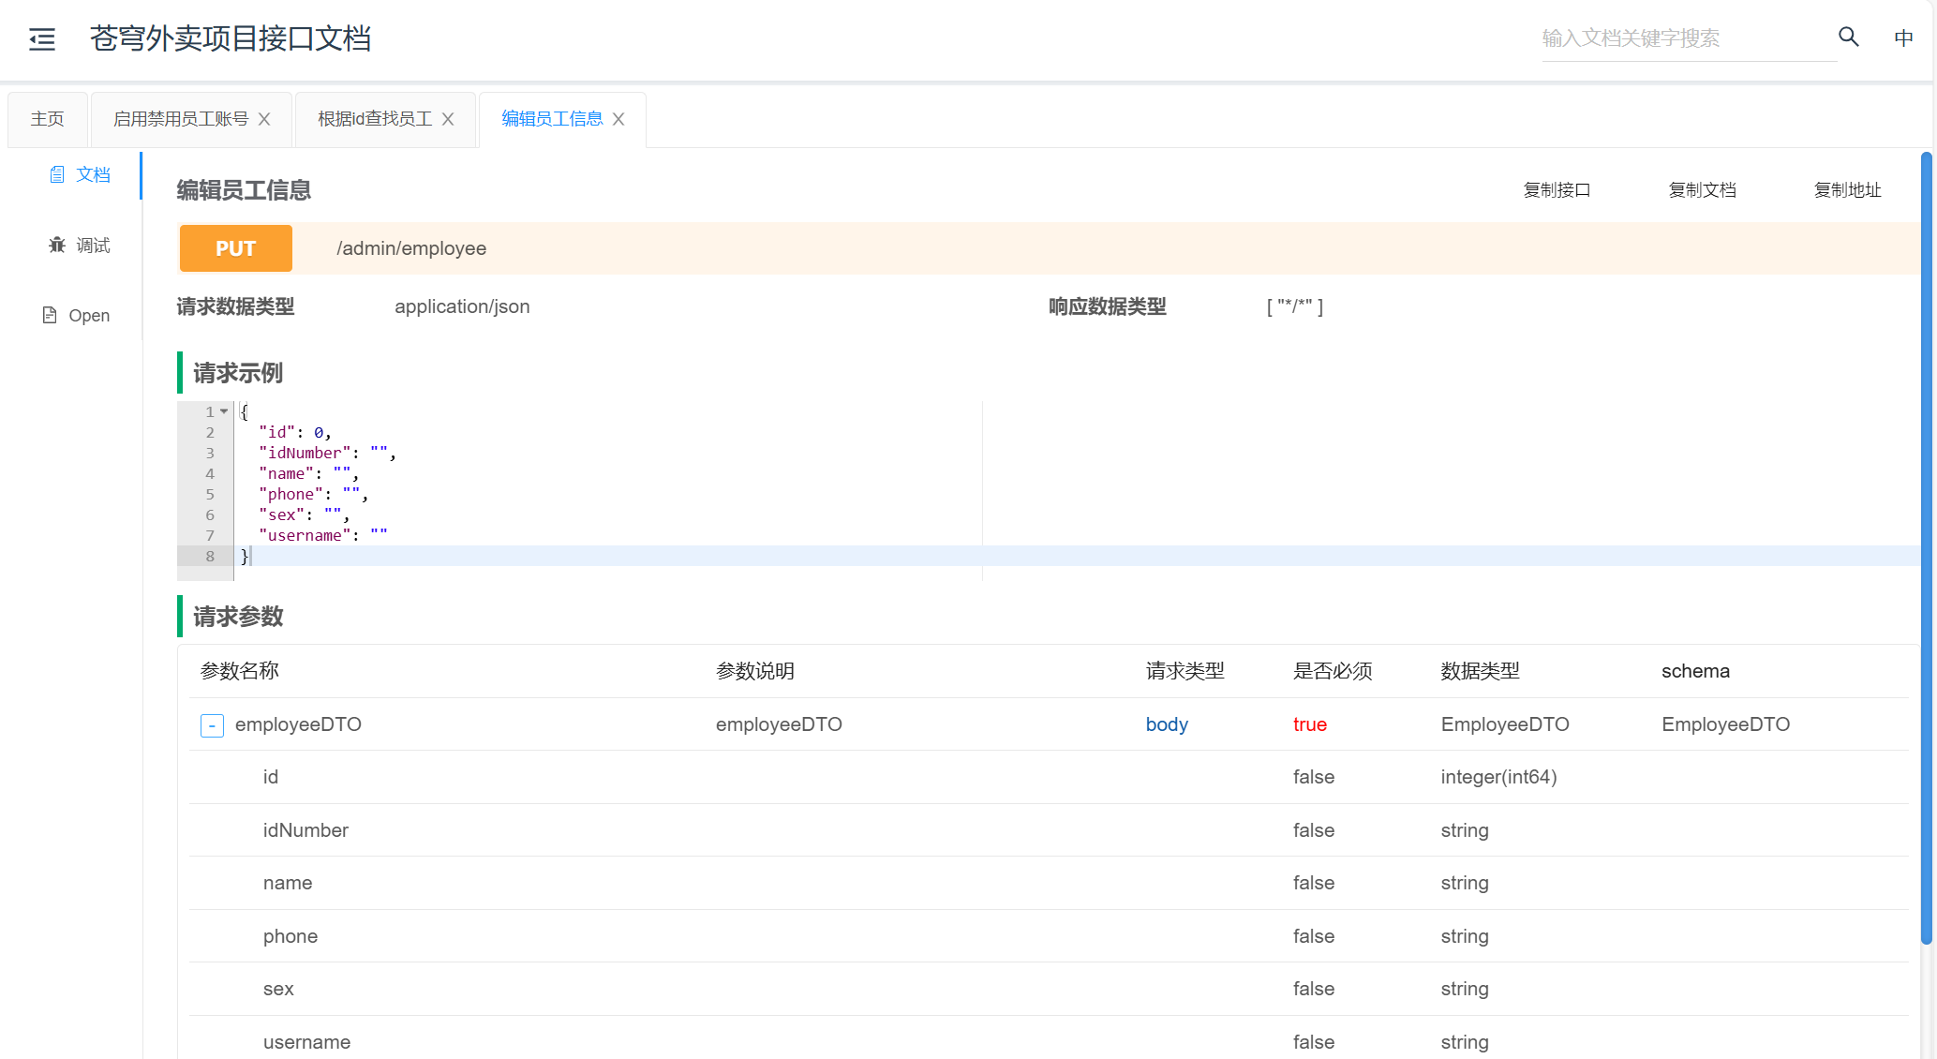Collapse the employeeDTO parameter row
Screen dimensions: 1937x1059
point(212,725)
